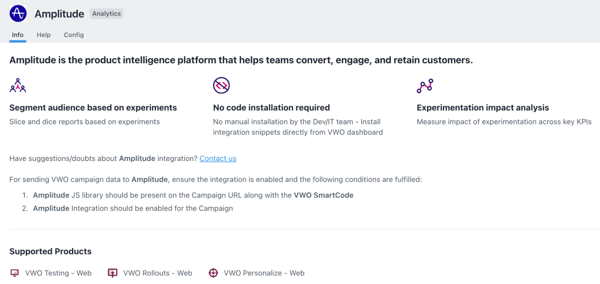This screenshot has height=284, width=600.
Task: Click the VWO Personalize - Web target icon
Action: click(213, 273)
